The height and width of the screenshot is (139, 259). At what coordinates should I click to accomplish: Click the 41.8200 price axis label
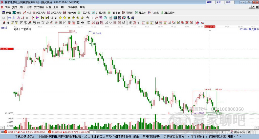coord(9,113)
